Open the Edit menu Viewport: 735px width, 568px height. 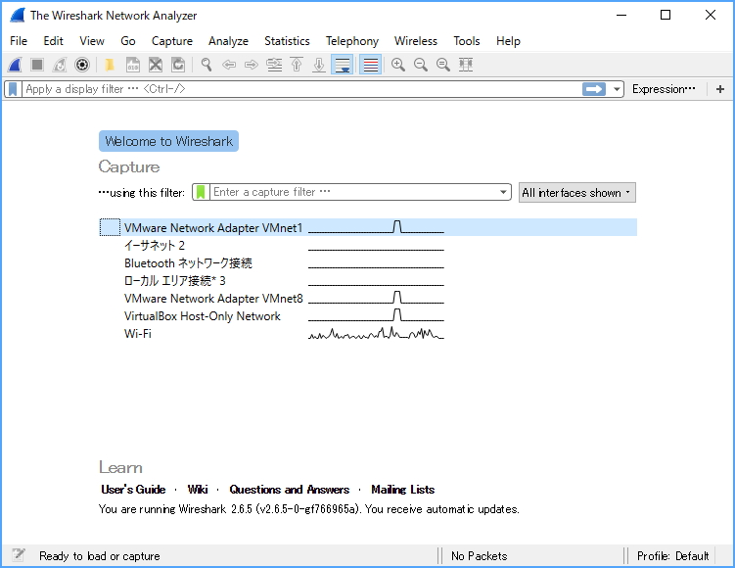pos(54,41)
